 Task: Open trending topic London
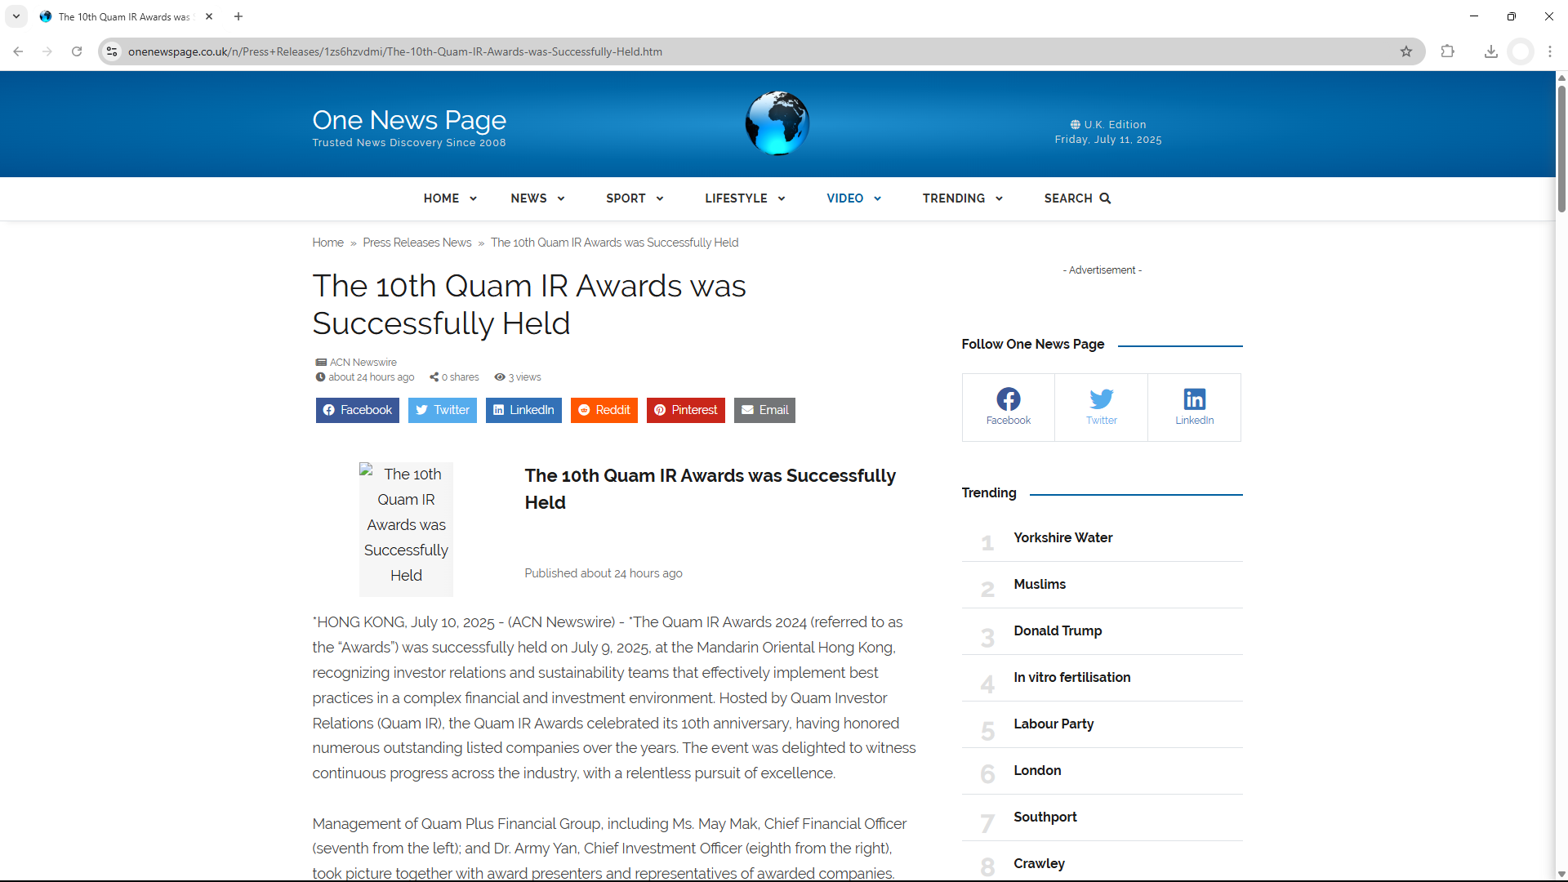[1037, 770]
